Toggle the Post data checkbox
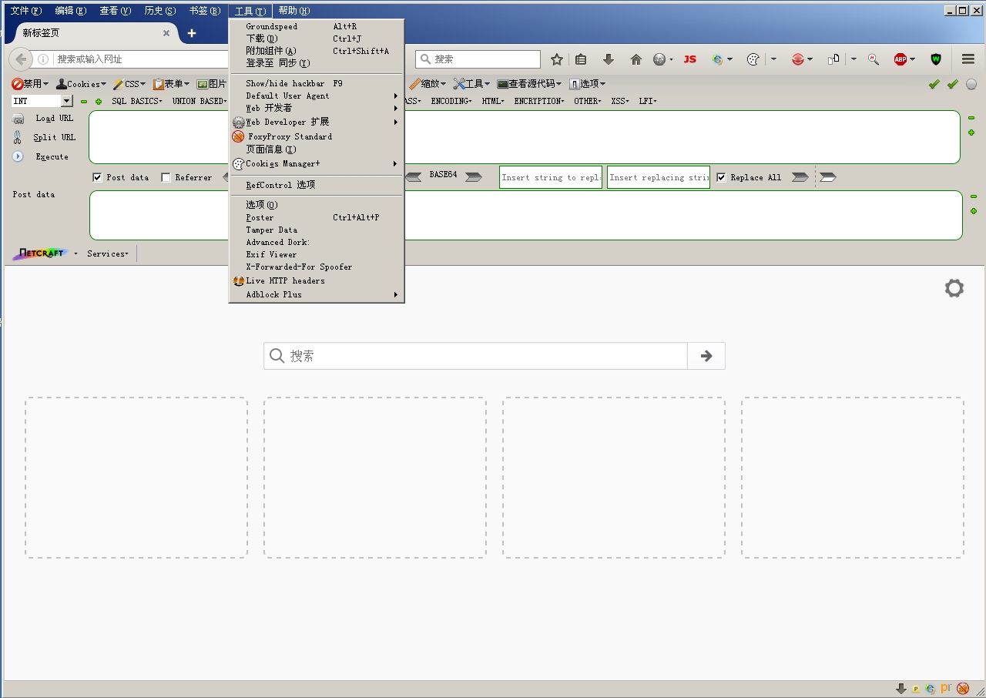 click(x=97, y=177)
